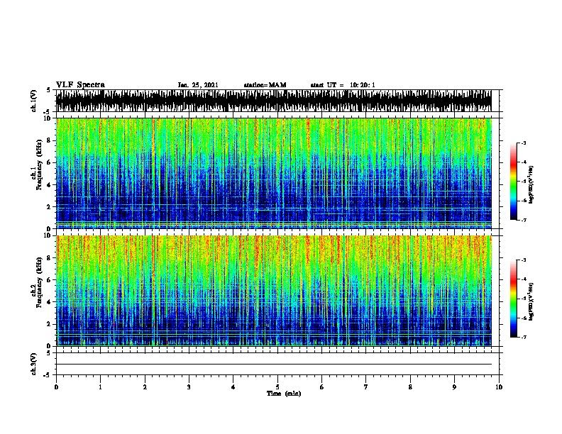Click time axis tick label "1"
This screenshot has width=562, height=434.
pos(100,387)
